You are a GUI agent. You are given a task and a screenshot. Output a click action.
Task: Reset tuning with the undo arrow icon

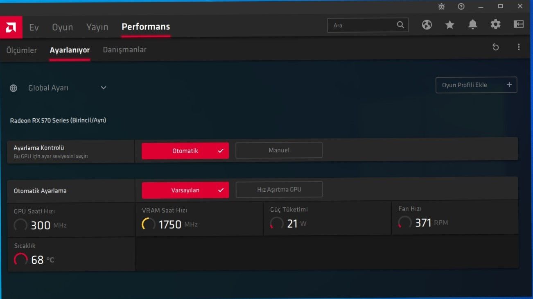pyautogui.click(x=496, y=47)
